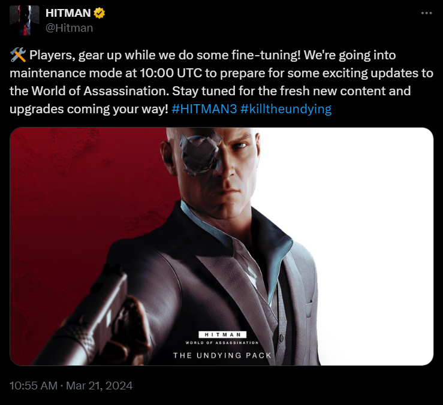
Task: Open the 10:55 AM timestamp
Action: tap(34, 386)
